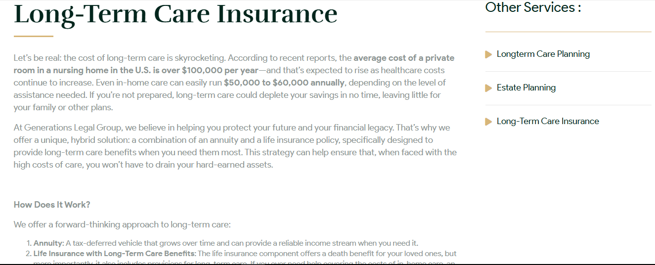The width and height of the screenshot is (655, 265).
Task: Click the divider line below Estate Planning
Action: pos(568,105)
